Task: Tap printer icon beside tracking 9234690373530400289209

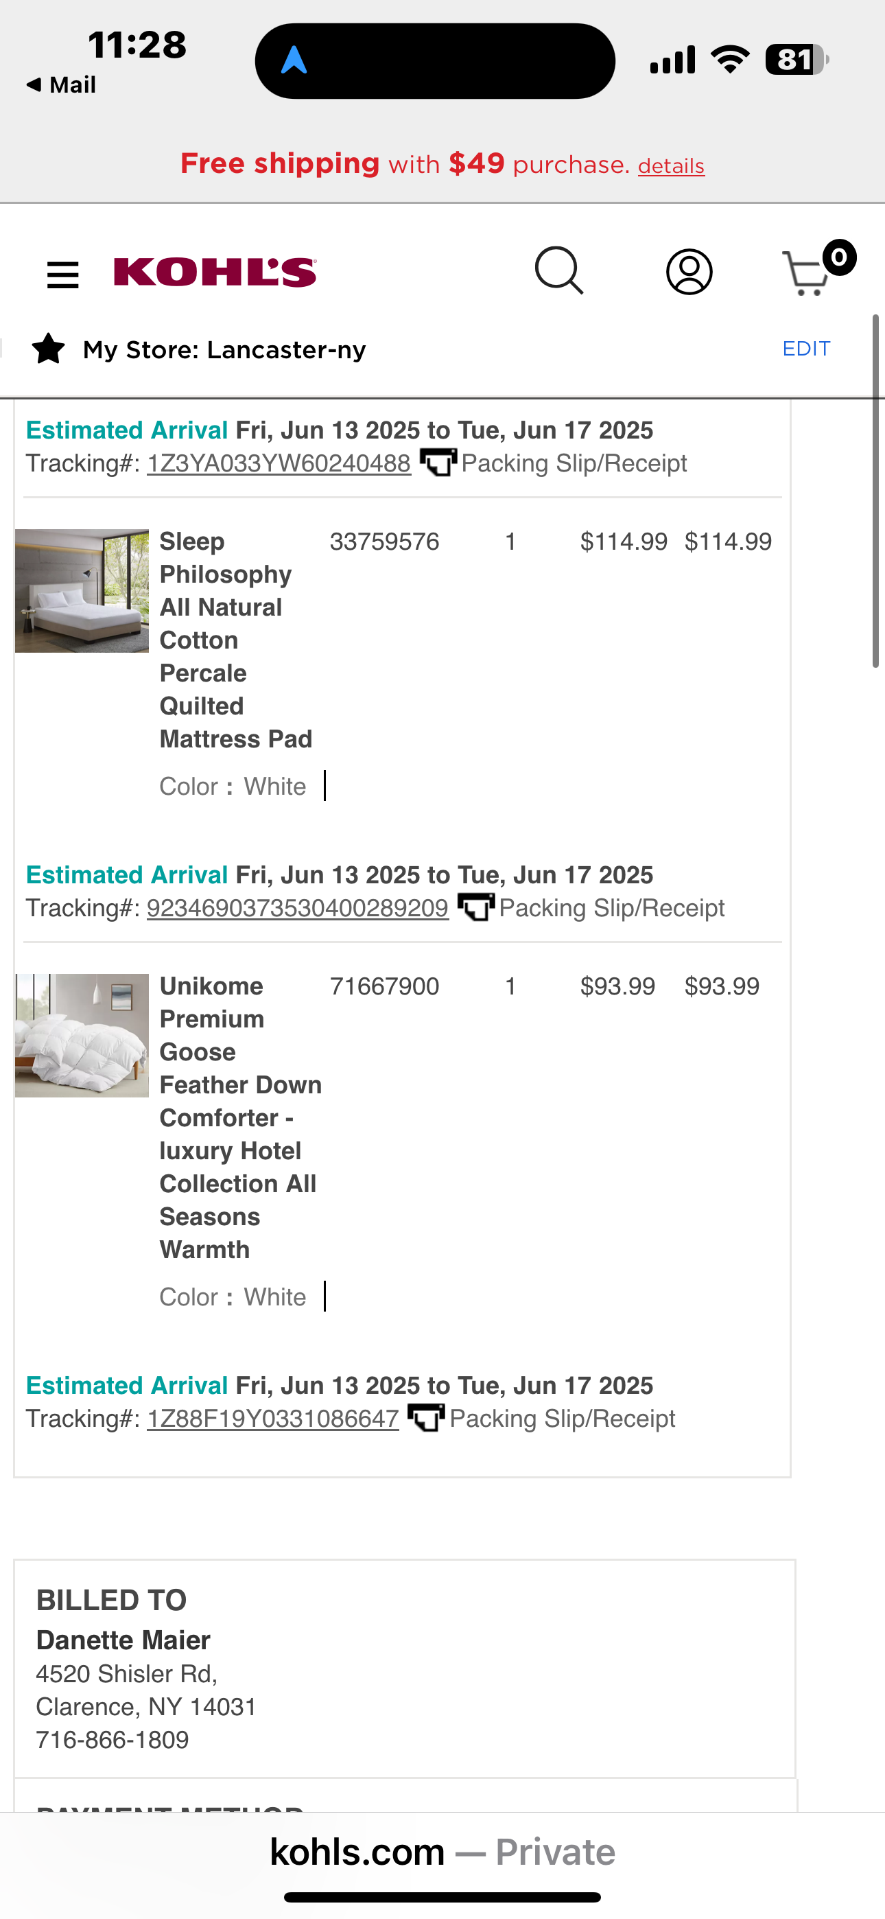Action: (x=476, y=907)
